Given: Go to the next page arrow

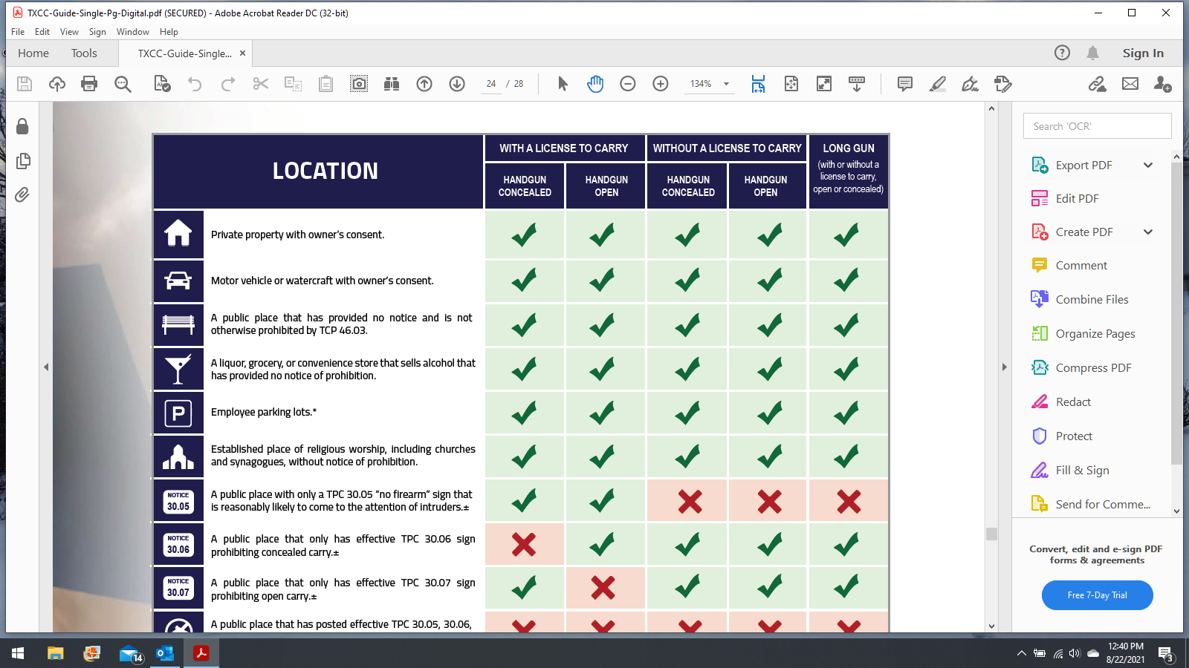Looking at the screenshot, I should (x=457, y=84).
